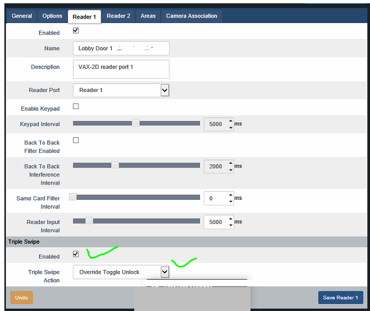The height and width of the screenshot is (311, 370).
Task: Open the Camera Association tab
Action: (191, 16)
